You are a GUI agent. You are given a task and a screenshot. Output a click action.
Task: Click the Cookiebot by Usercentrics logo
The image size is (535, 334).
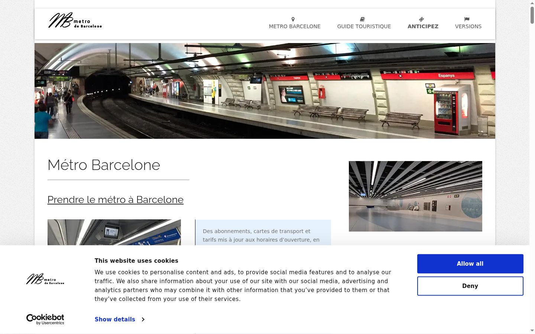(x=45, y=319)
